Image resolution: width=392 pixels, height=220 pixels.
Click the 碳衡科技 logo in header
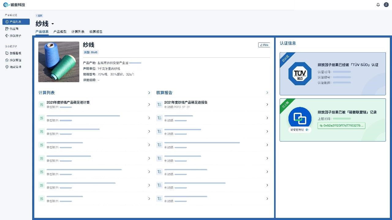(14, 5)
